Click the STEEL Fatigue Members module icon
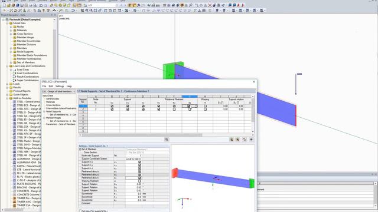The image size is (378, 212). click(x=14, y=148)
